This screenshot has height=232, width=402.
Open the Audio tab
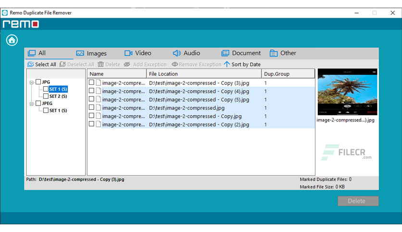point(187,53)
